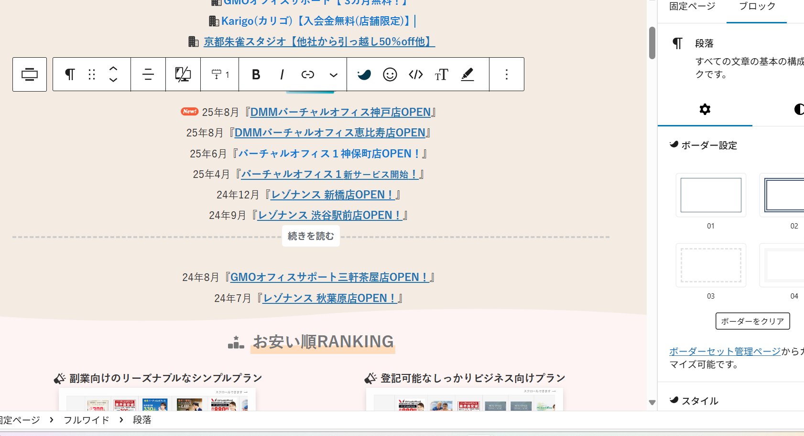Open the レゾナンス 新橋店OPEN link
Viewport: 804px width, 436px height.
333,195
